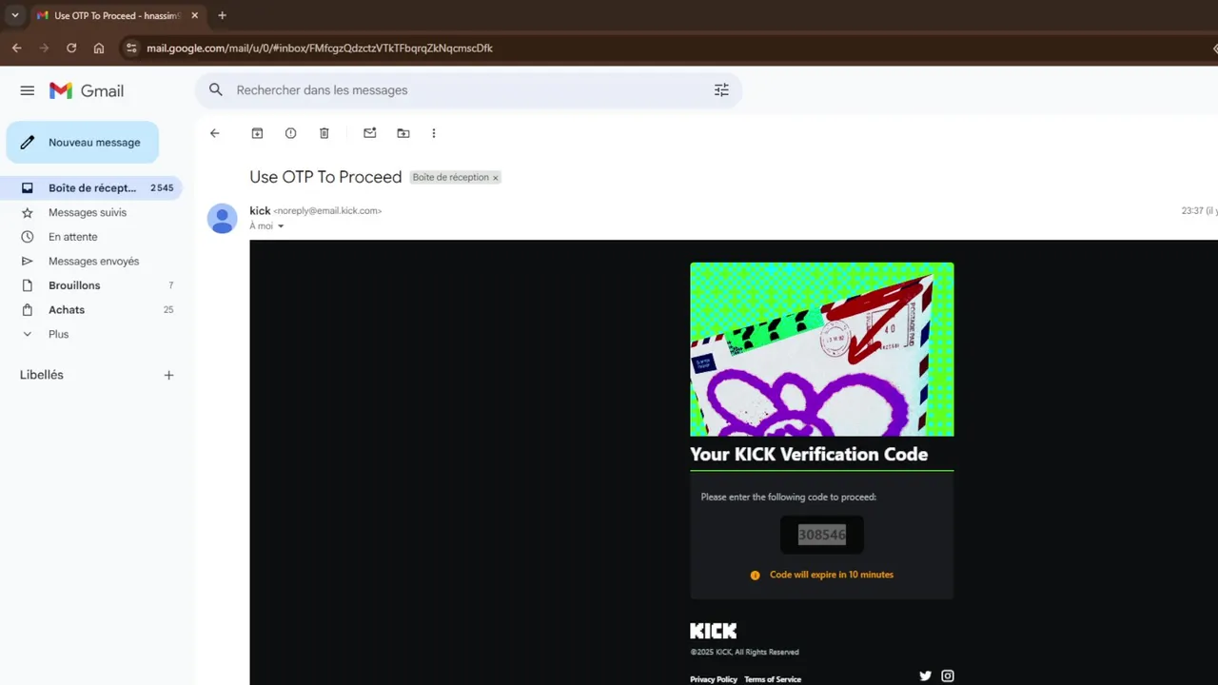The width and height of the screenshot is (1218, 685).
Task: Click Code will expire in 10 minutes
Action: coord(832,575)
